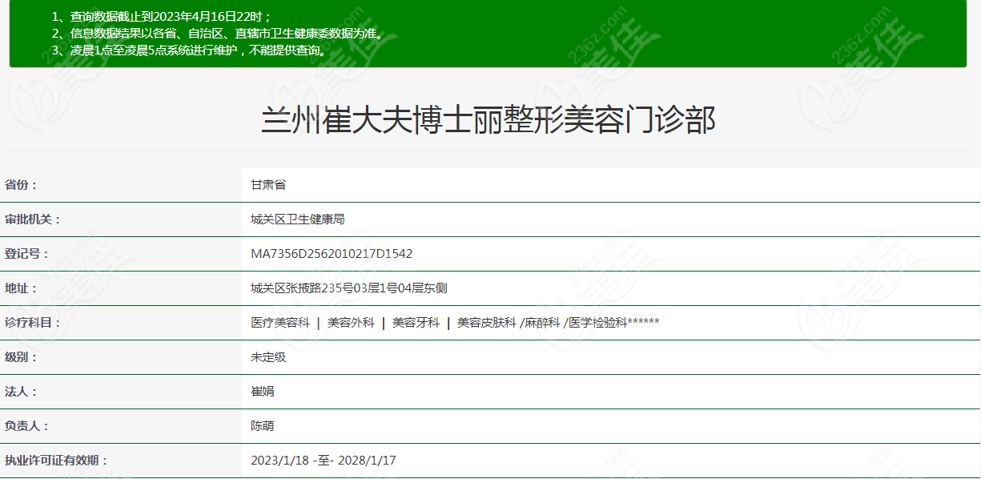This screenshot has width=981, height=479.
Task: Select the value 城关区卫生健康局
Action: tap(297, 219)
